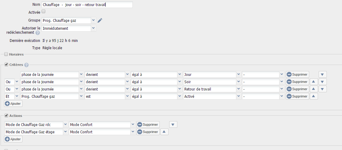Open the Et logical operator dropdown
Image resolution: width=342 pixels, height=150 pixels.
click(12, 96)
